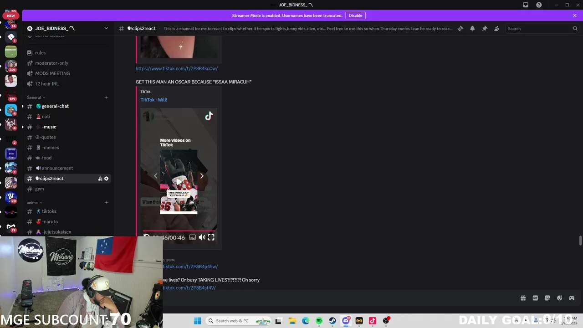Dismiss the Streamer Mode banner

tap(575, 15)
